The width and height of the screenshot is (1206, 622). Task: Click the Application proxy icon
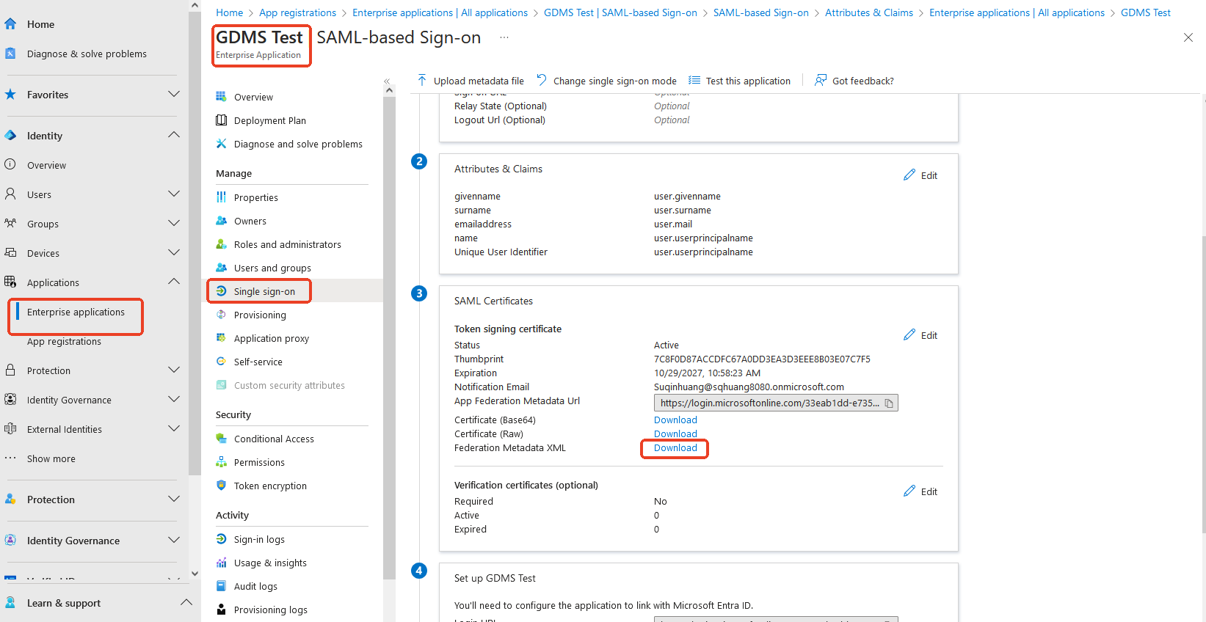[221, 338]
